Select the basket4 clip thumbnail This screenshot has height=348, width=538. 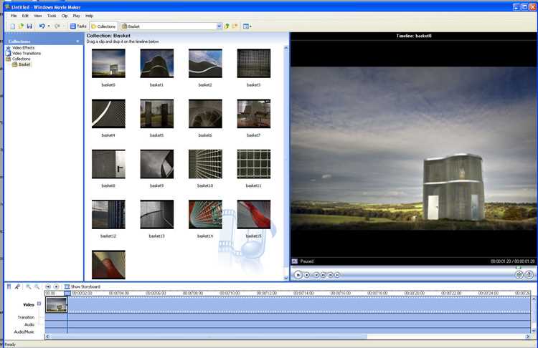point(108,114)
